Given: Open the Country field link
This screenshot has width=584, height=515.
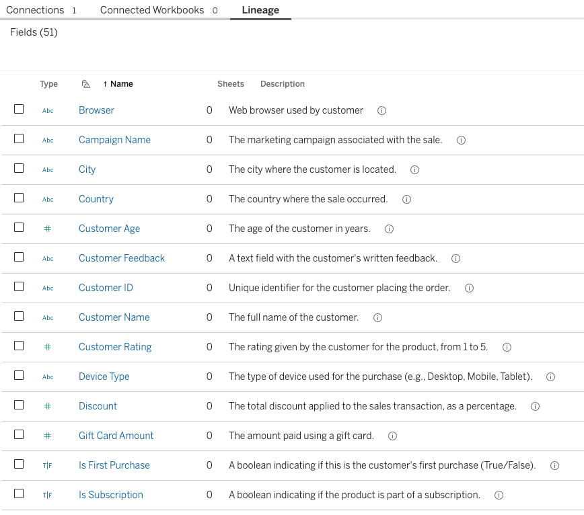Looking at the screenshot, I should 96,199.
